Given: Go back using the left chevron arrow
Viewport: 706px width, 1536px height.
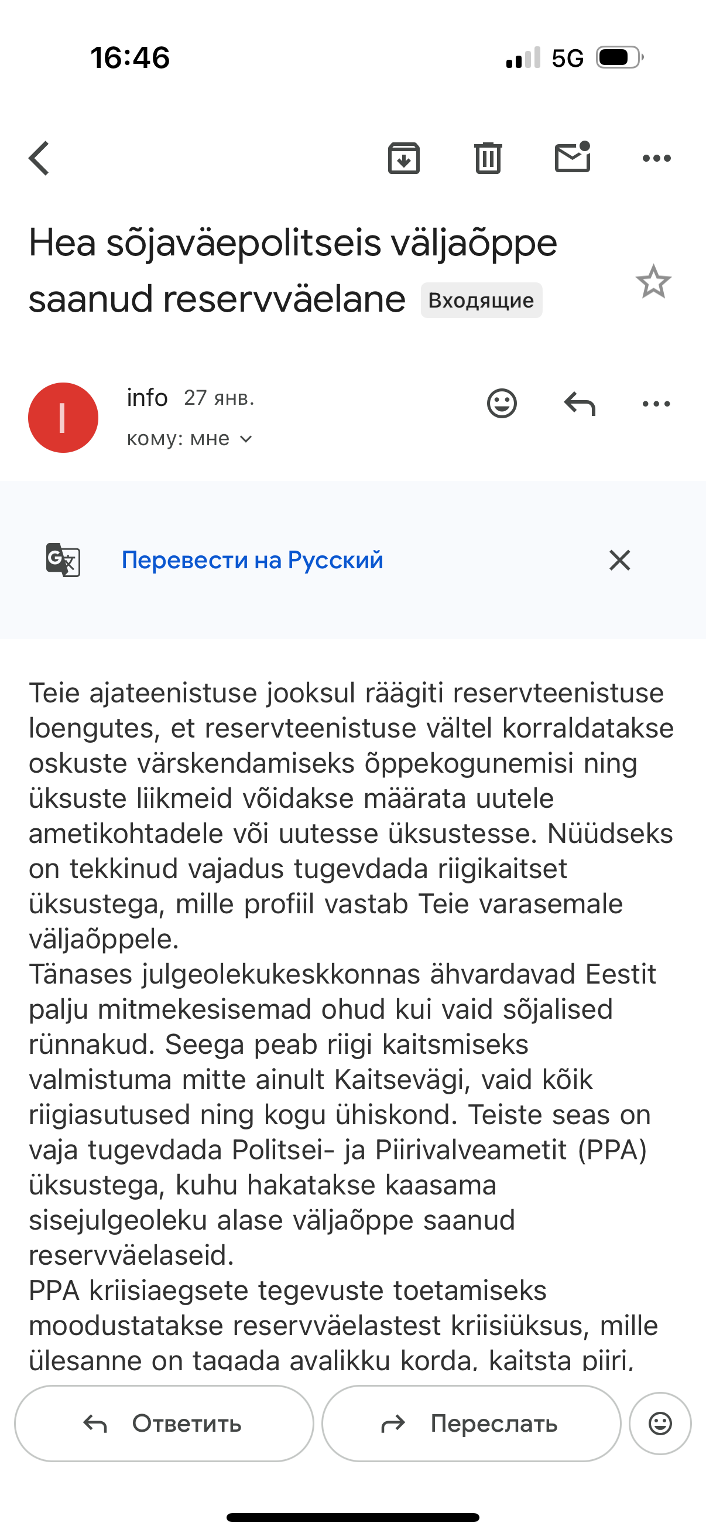Looking at the screenshot, I should coord(39,159).
